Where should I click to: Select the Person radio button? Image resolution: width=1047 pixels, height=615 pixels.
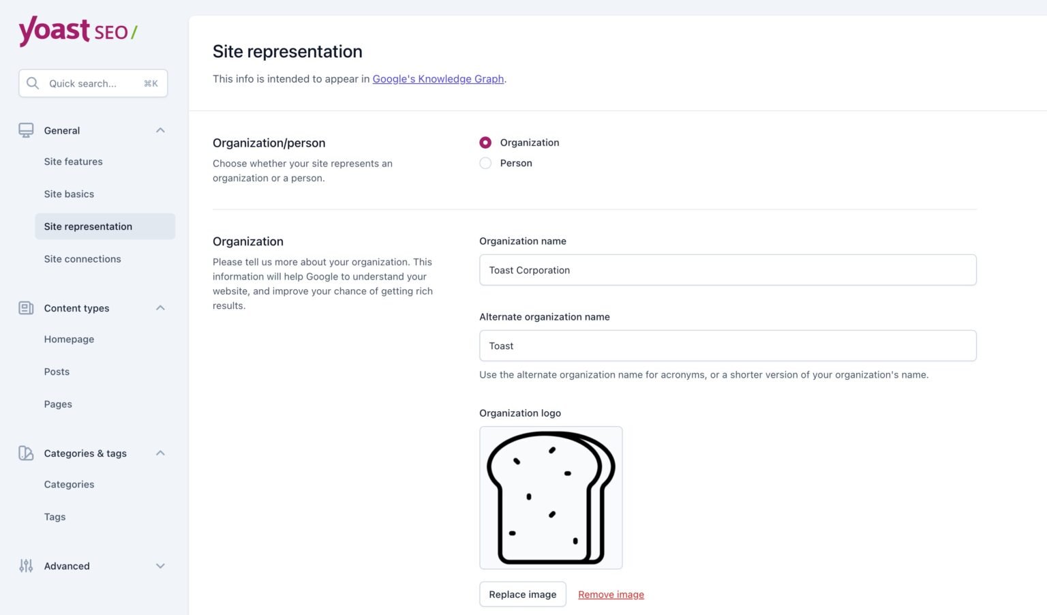pos(485,163)
